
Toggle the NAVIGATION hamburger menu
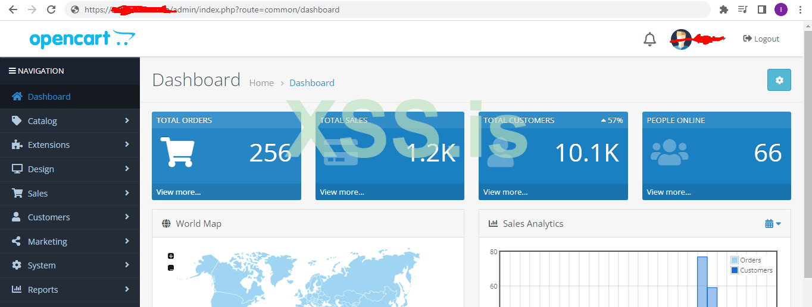(x=12, y=71)
